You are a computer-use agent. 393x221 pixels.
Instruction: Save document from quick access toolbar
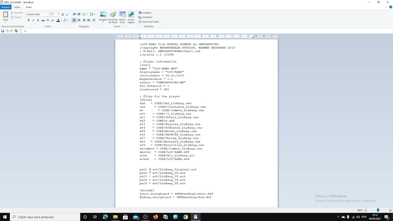(3, 31)
